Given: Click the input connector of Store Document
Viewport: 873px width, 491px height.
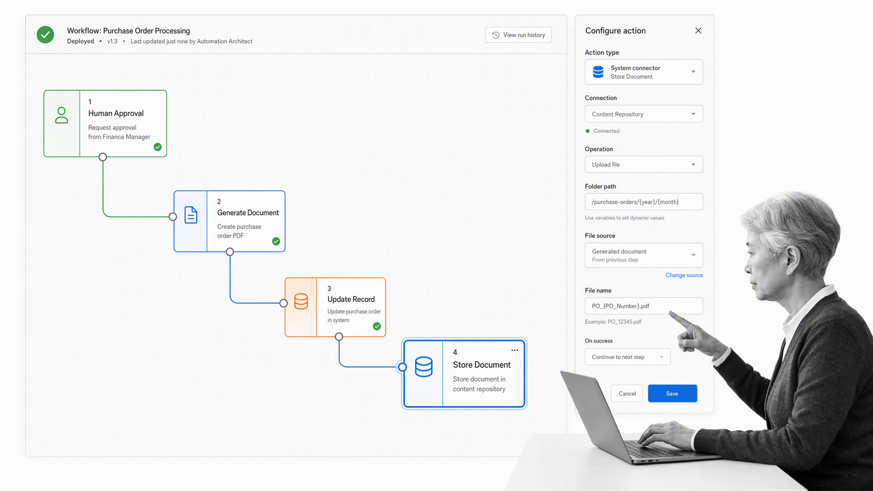Looking at the screenshot, I should (402, 367).
